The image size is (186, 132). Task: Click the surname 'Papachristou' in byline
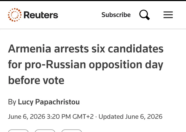pos(57,102)
